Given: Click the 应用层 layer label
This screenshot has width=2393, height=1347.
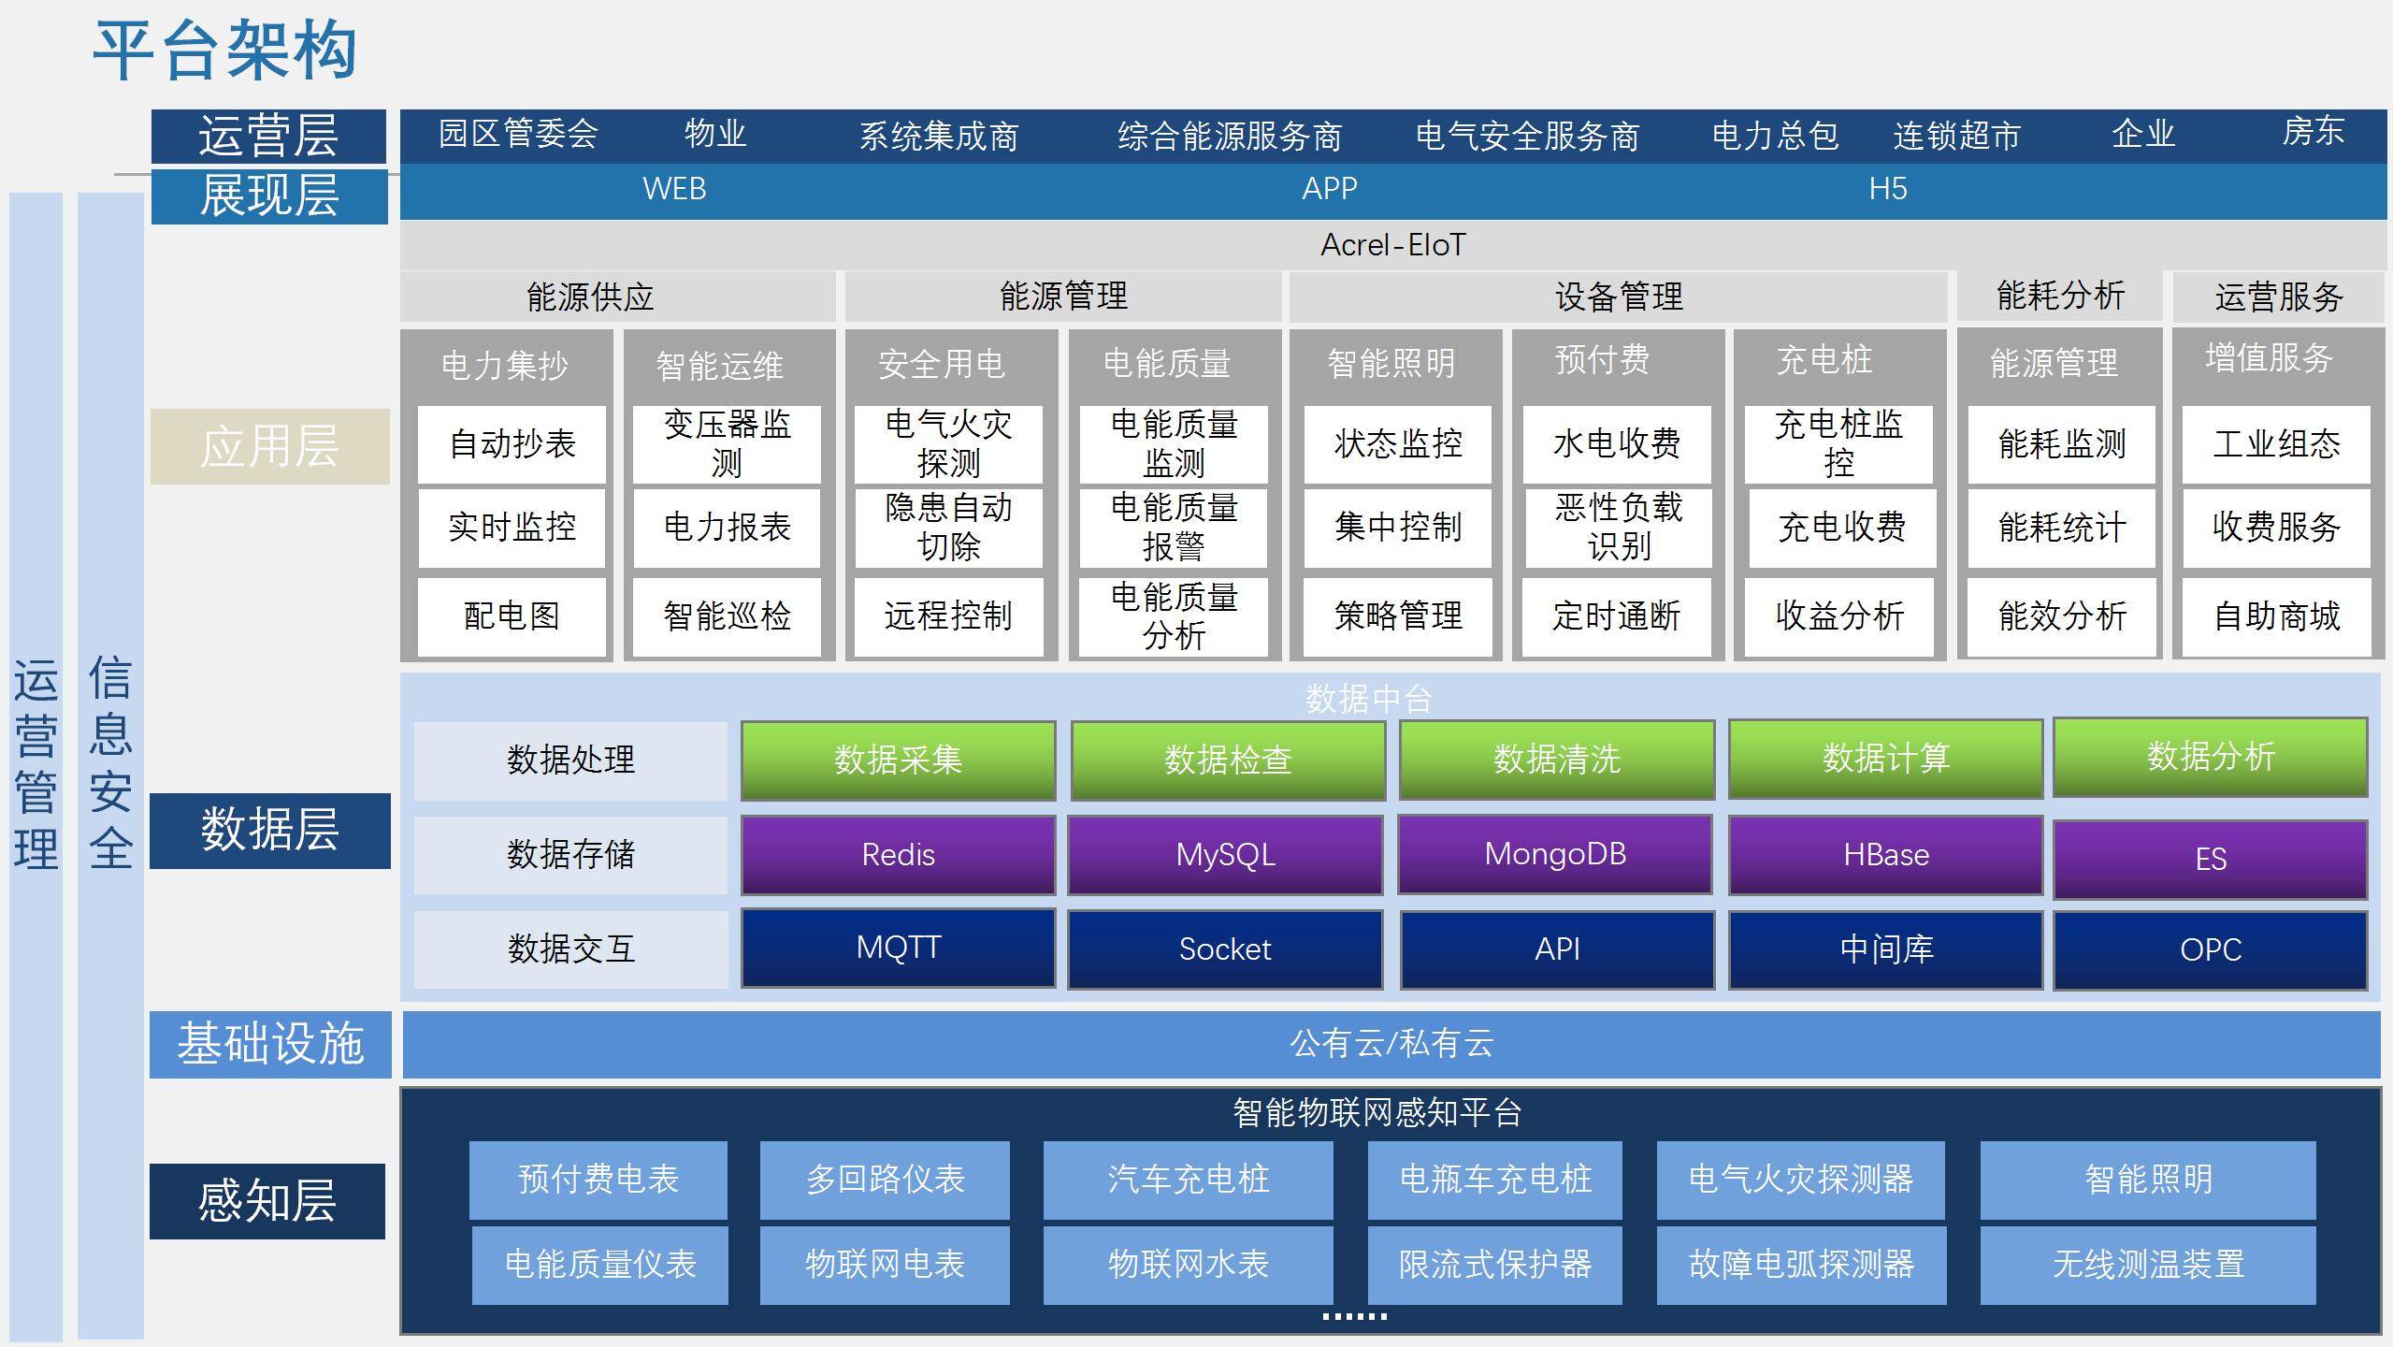Looking at the screenshot, I should (x=269, y=446).
